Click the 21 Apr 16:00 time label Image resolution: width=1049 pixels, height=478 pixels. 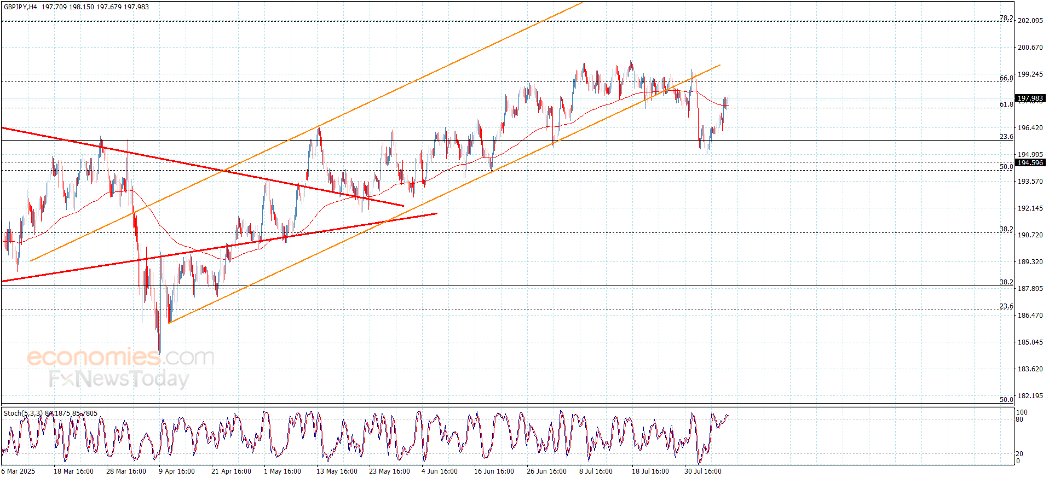pos(231,471)
